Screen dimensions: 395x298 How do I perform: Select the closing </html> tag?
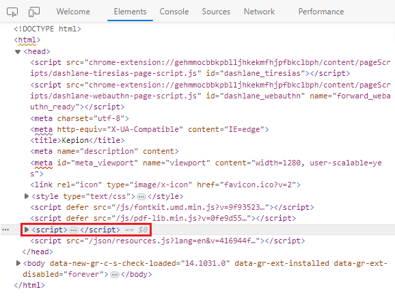(29, 285)
